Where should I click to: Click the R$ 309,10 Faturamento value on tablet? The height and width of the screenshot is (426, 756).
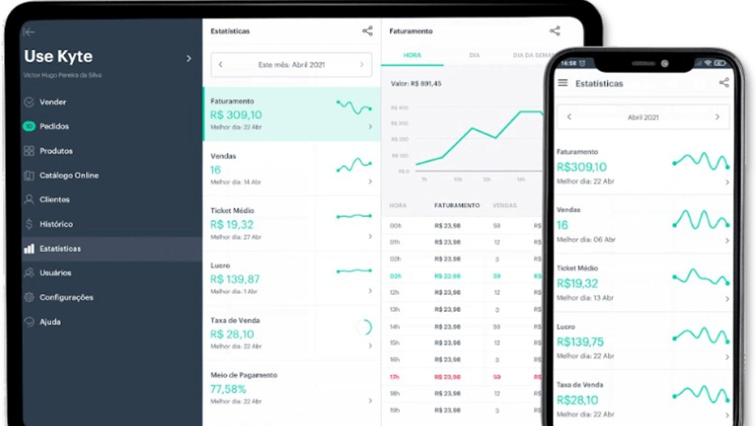[x=236, y=115]
